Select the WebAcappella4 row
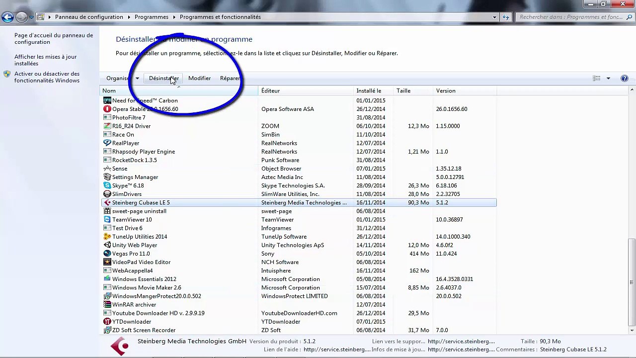This screenshot has width=636, height=358. [x=299, y=270]
